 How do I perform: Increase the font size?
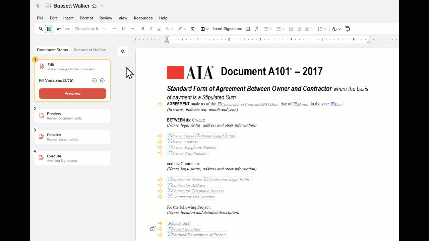pyautogui.click(x=133, y=29)
